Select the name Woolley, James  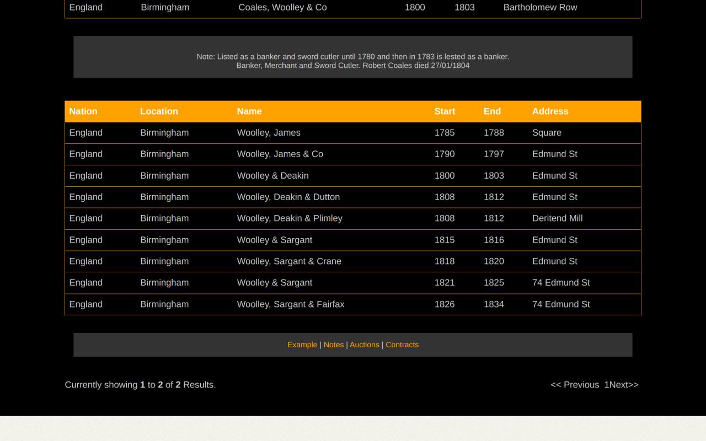tap(269, 133)
